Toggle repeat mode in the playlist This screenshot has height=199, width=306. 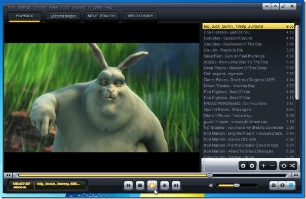[x=284, y=166]
